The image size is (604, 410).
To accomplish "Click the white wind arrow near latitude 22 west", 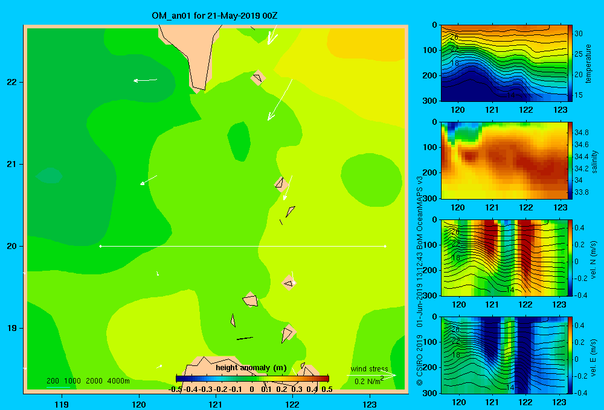I will point(145,80).
